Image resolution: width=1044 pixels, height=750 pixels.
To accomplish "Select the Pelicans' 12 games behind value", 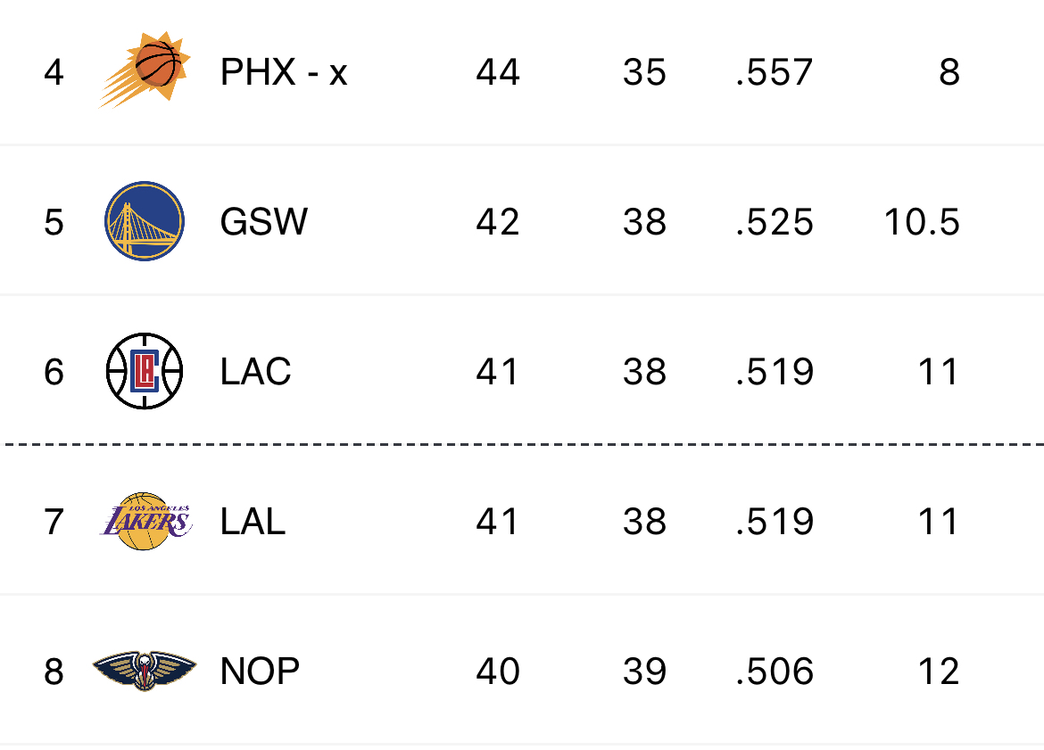I will click(x=939, y=671).
